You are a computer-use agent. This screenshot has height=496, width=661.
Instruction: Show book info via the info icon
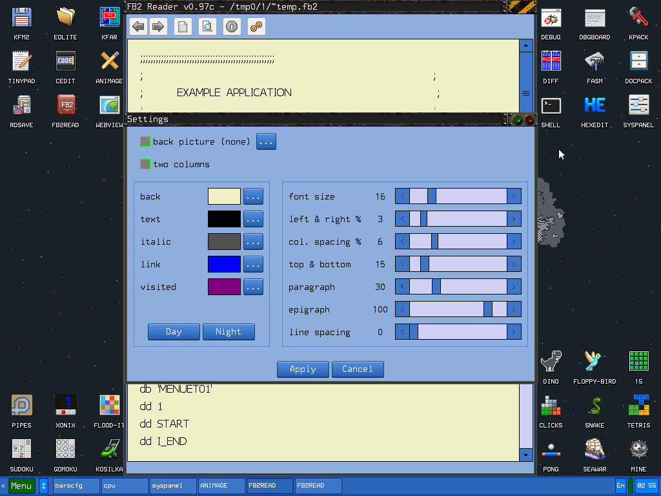click(232, 26)
